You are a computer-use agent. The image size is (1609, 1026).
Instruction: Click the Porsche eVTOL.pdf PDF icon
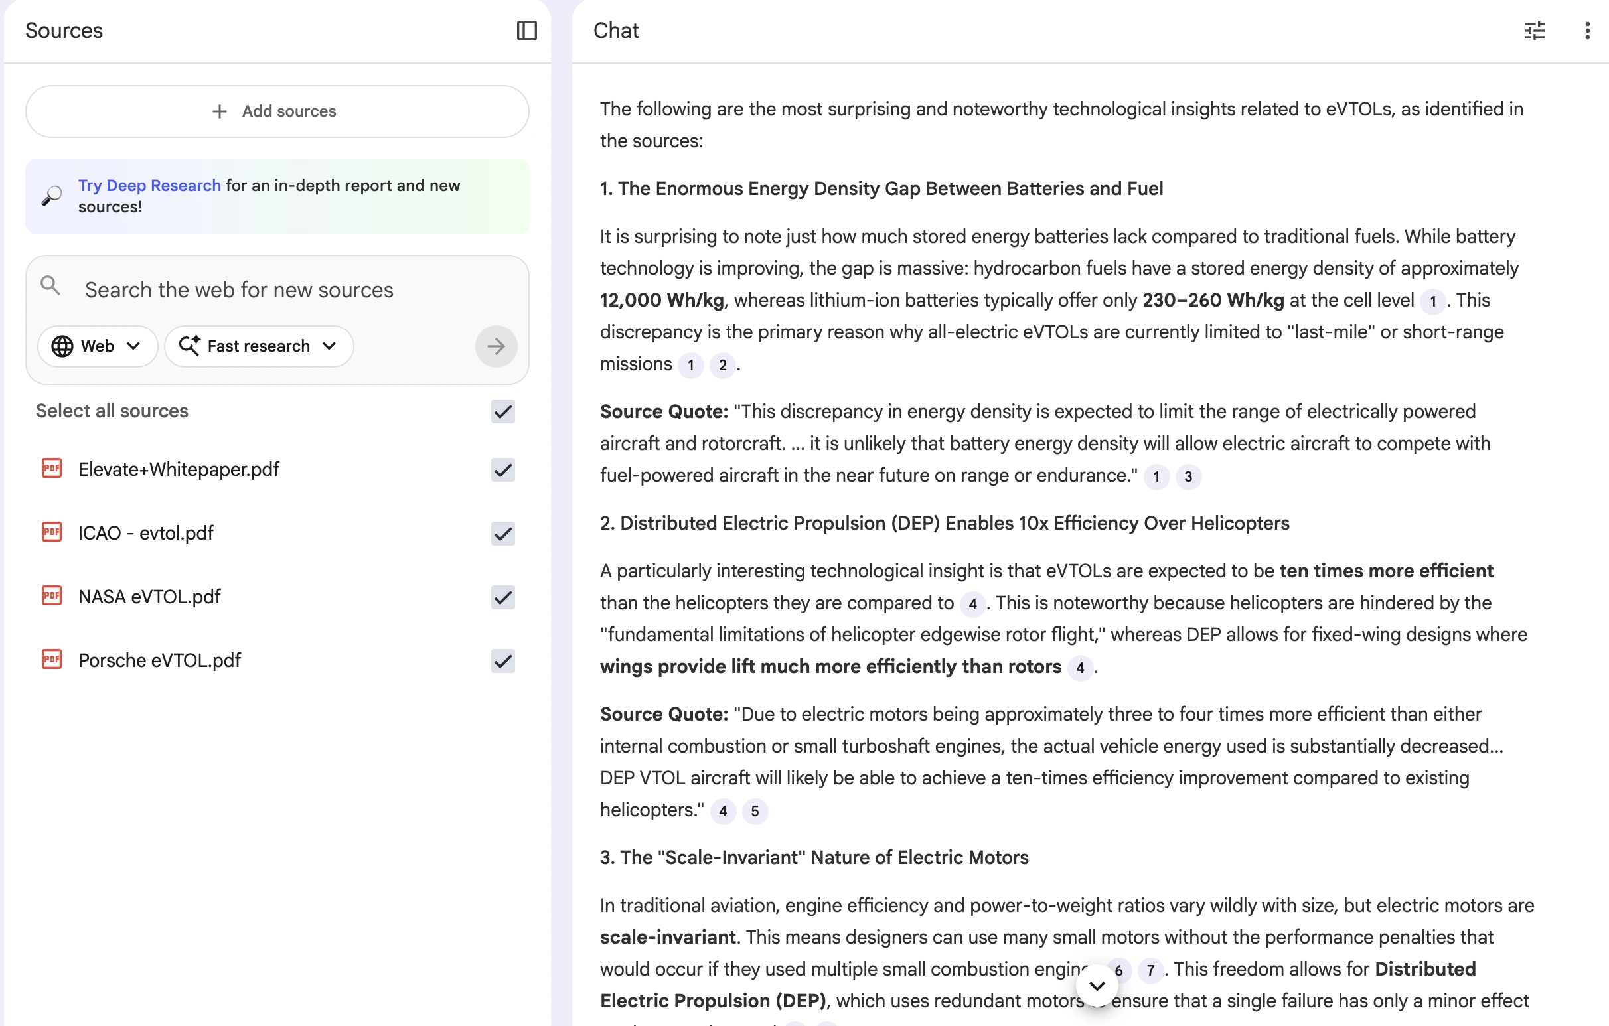coord(52,660)
